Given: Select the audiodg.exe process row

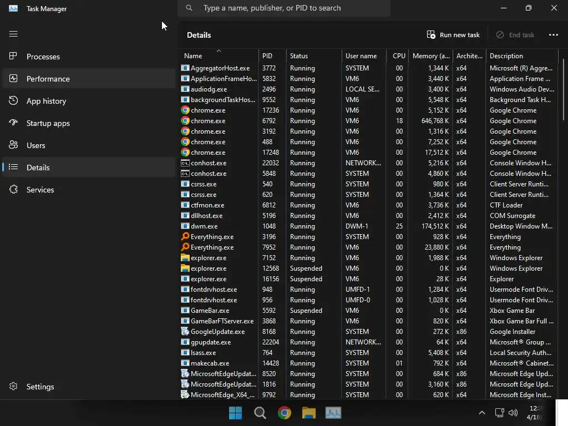Looking at the screenshot, I should (x=368, y=89).
